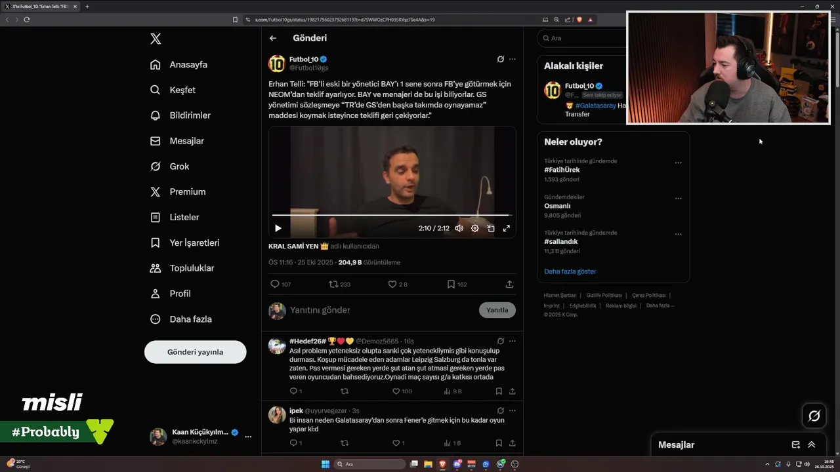Like the main post with 2 B
Image resolution: width=840 pixels, height=472 pixels.
click(x=398, y=285)
